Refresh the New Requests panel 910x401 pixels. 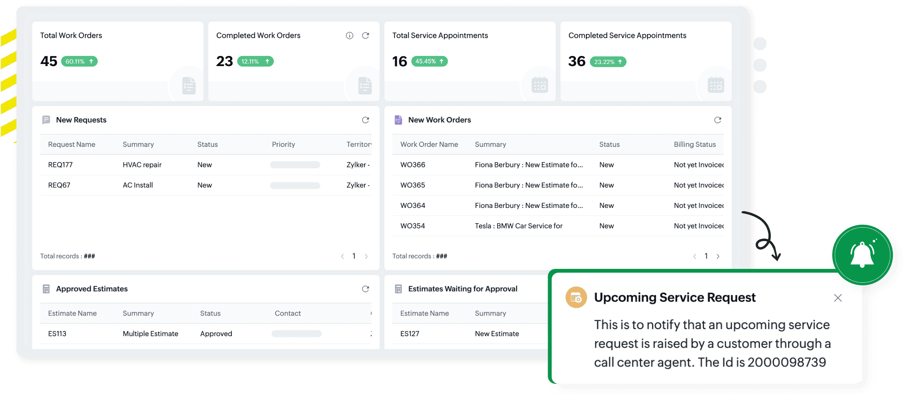coord(365,120)
